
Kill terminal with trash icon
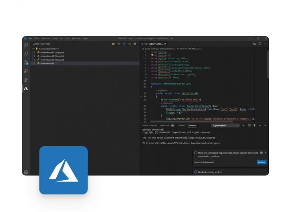coord(255,125)
